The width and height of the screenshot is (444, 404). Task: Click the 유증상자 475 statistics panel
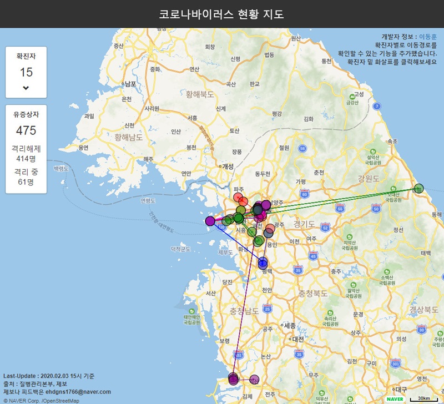(26, 130)
